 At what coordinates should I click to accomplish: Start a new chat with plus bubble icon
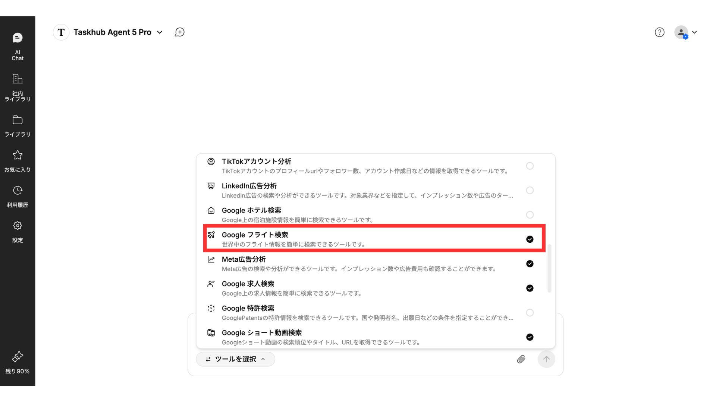point(179,32)
